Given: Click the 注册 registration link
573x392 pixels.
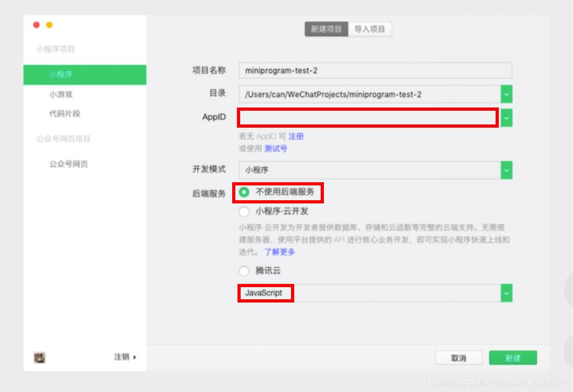Looking at the screenshot, I should (296, 136).
